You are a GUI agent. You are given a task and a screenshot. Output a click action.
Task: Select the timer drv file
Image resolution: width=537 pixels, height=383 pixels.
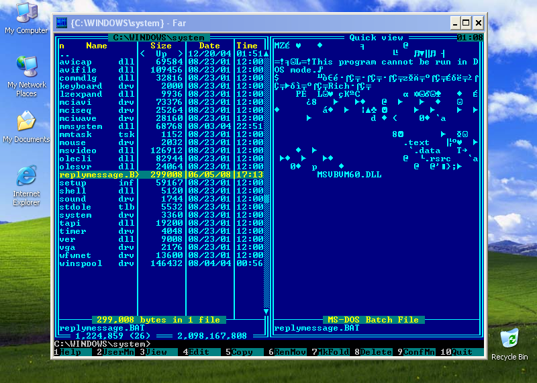click(161, 231)
